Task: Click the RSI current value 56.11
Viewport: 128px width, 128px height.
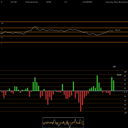Action: (x=118, y=30)
